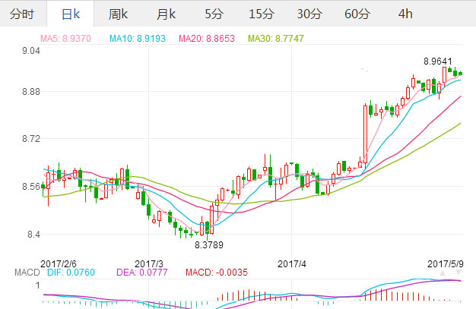Switch to the 60分 interval tab
The image size is (476, 309).
coord(357,14)
